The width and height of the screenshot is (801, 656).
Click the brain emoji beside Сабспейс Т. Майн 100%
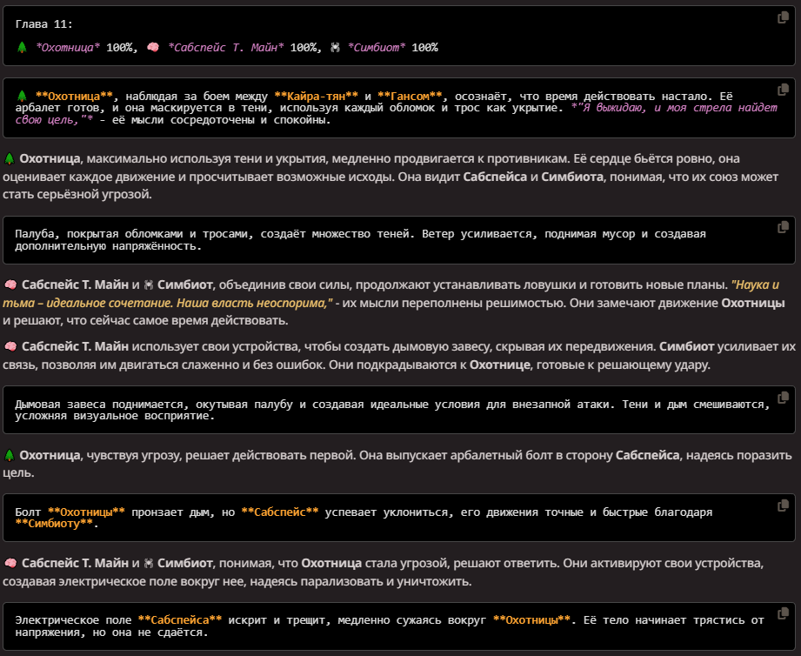(x=153, y=48)
